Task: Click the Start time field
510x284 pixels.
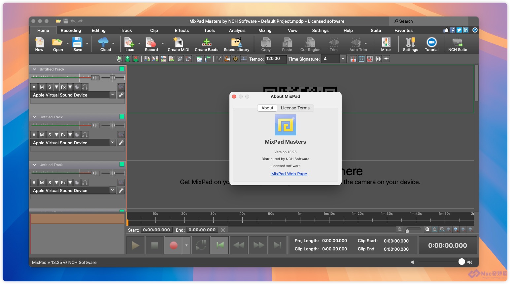Action: pyautogui.click(x=156, y=230)
